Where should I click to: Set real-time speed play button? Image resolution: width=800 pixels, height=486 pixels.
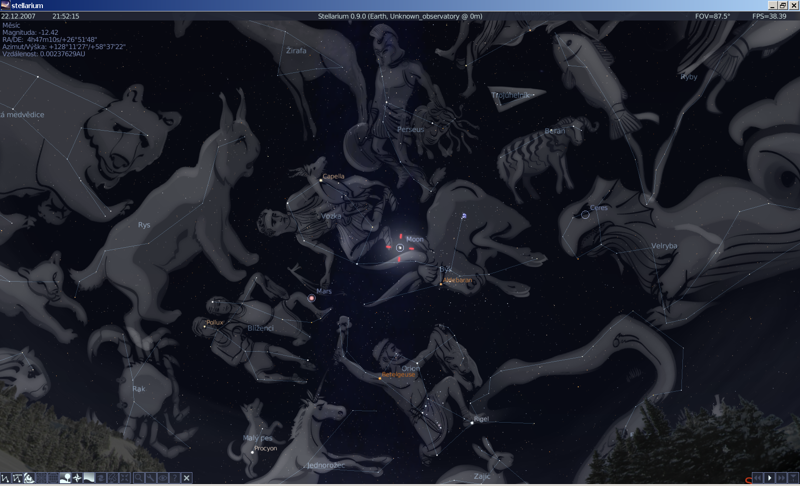pyautogui.click(x=770, y=478)
